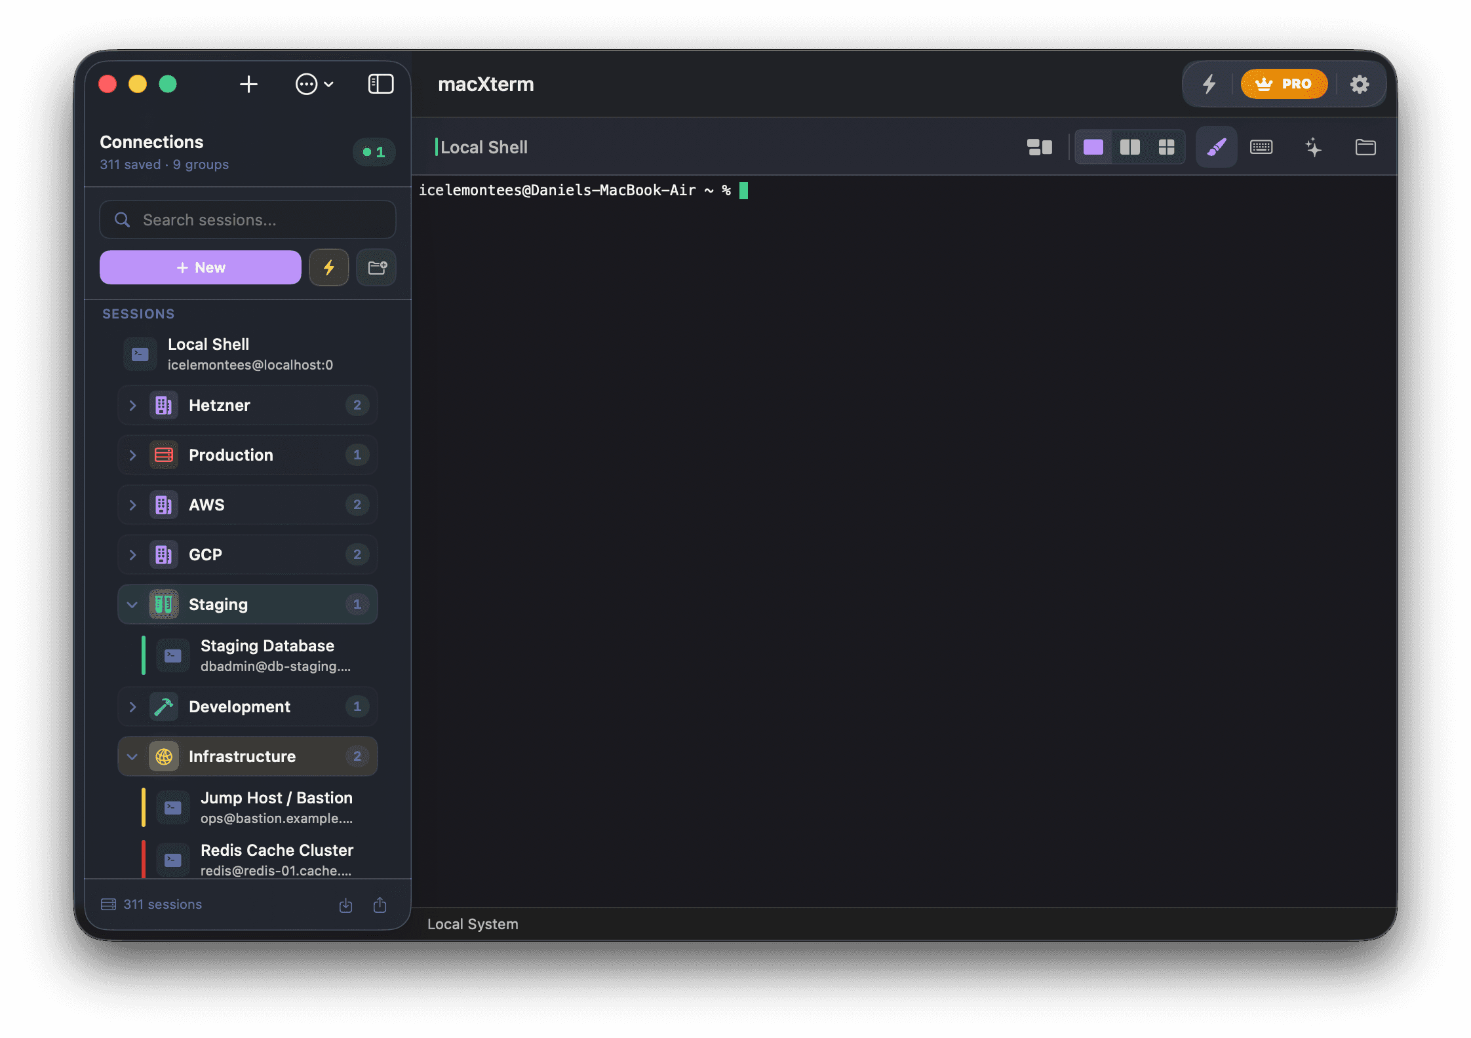Click the AI sparkles icon in the toolbar
This screenshot has width=1471, height=1038.
tap(1314, 147)
